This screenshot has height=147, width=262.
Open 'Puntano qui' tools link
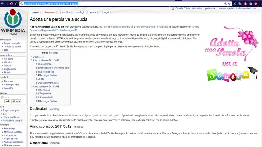point(9,129)
